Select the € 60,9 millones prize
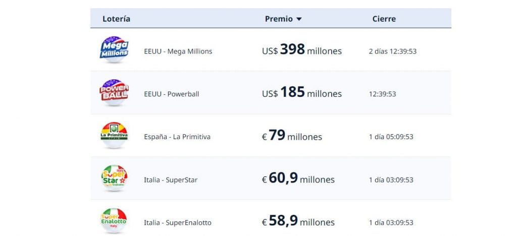Viewport: 517px width, 236px height. (297, 179)
